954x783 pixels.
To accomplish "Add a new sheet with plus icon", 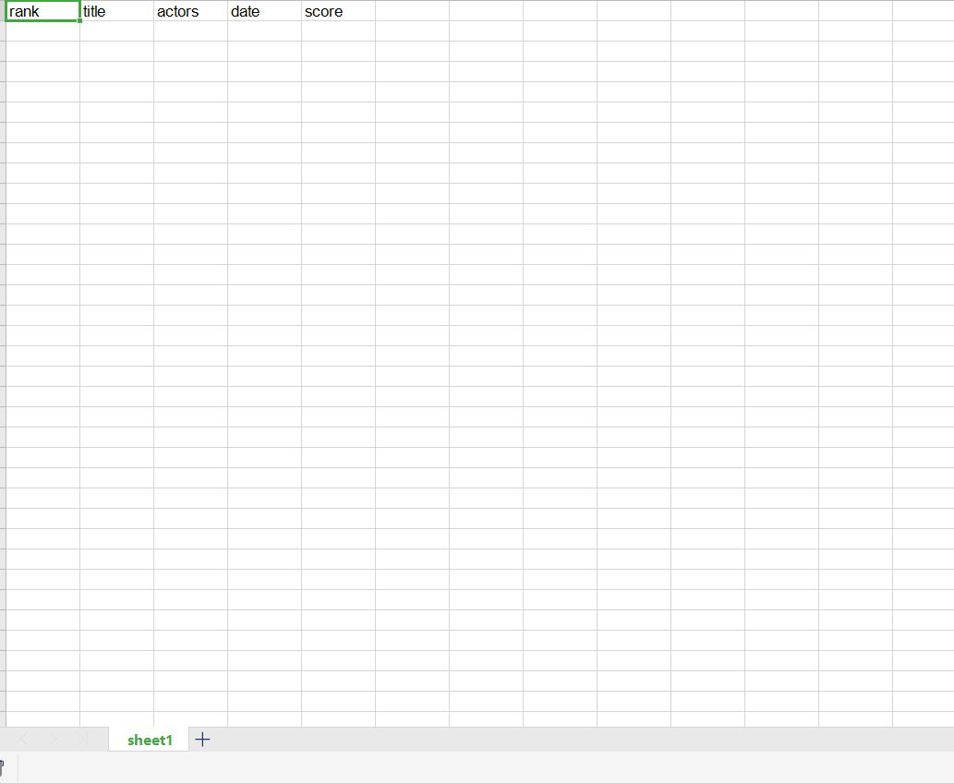I will 202,740.
